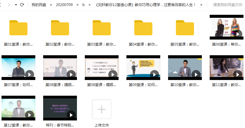Play the 第06堂课 video thumbnail
This screenshot has width=245, height=128.
(227, 27)
